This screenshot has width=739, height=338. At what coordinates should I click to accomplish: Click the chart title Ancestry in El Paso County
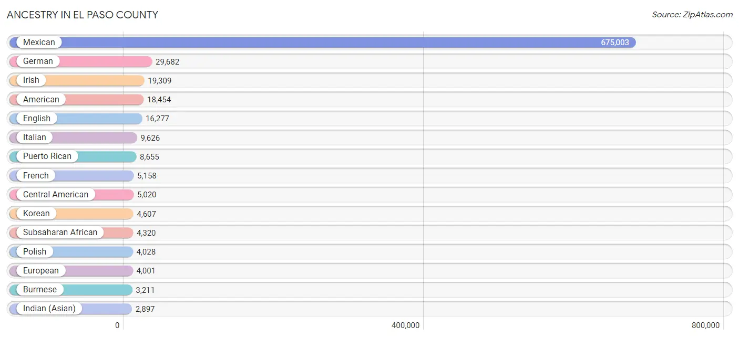click(83, 15)
